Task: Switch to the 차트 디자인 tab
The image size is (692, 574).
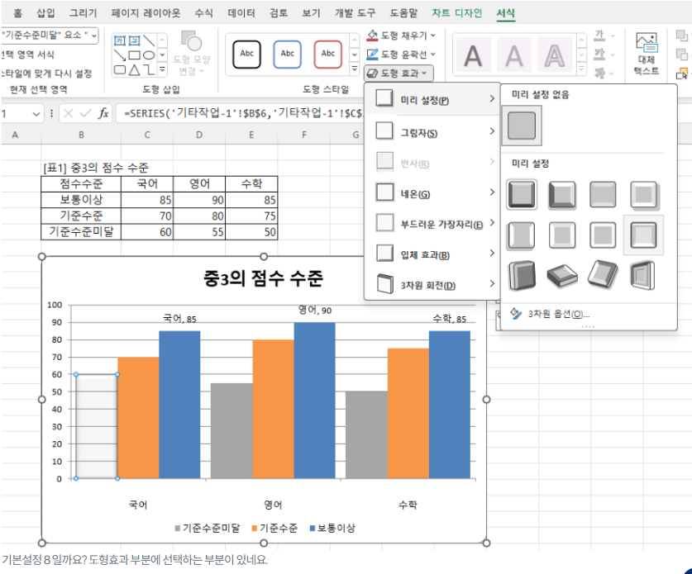Action: (457, 13)
